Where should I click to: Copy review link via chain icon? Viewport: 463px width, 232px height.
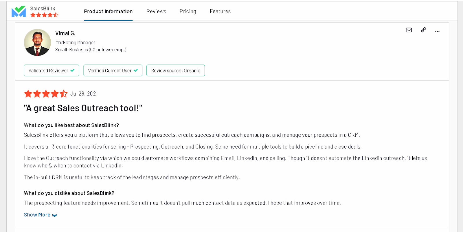click(x=423, y=30)
